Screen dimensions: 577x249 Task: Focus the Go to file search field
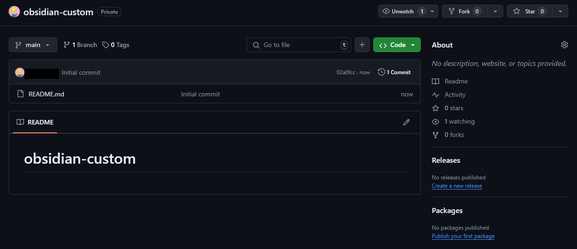pyautogui.click(x=299, y=45)
